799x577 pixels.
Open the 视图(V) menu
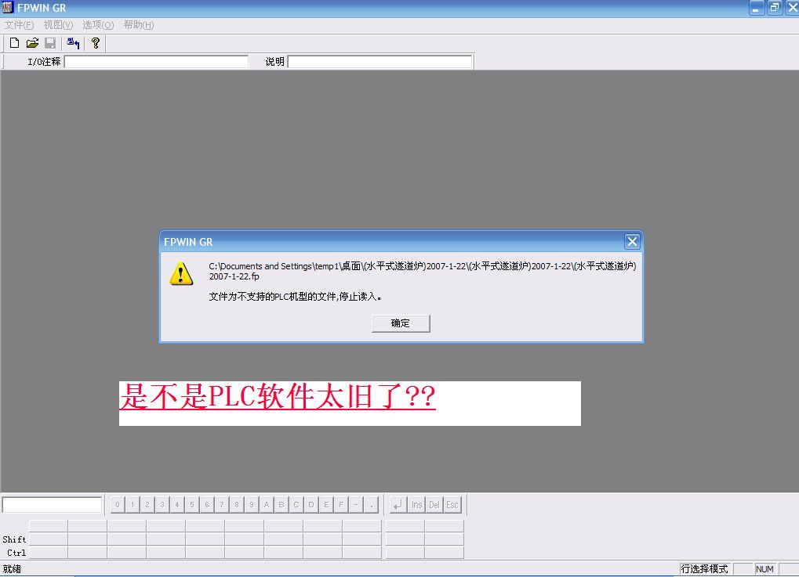pos(58,25)
